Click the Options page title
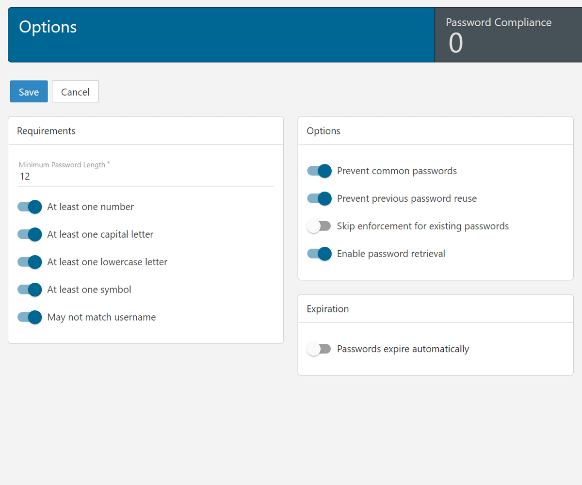 pos(48,27)
